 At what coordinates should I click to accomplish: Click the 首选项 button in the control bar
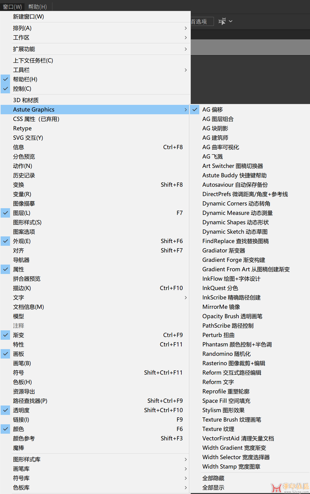[200, 22]
